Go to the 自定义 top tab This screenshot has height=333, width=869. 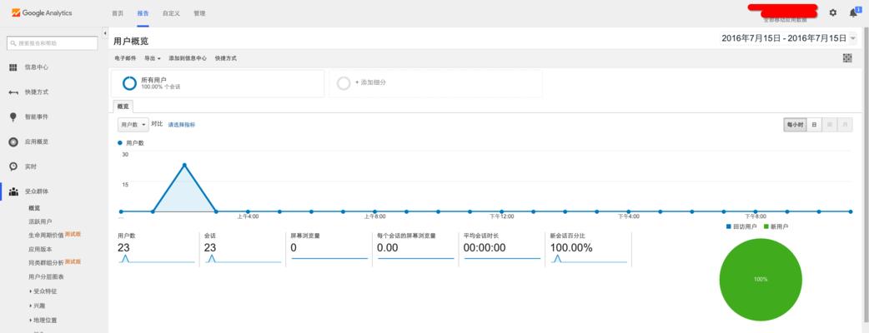tap(171, 13)
